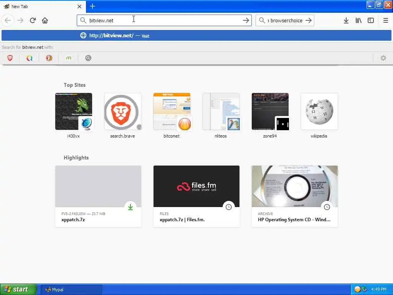This screenshot has height=295, width=393.
Task: Open the home page button
Action: pyautogui.click(x=45, y=20)
